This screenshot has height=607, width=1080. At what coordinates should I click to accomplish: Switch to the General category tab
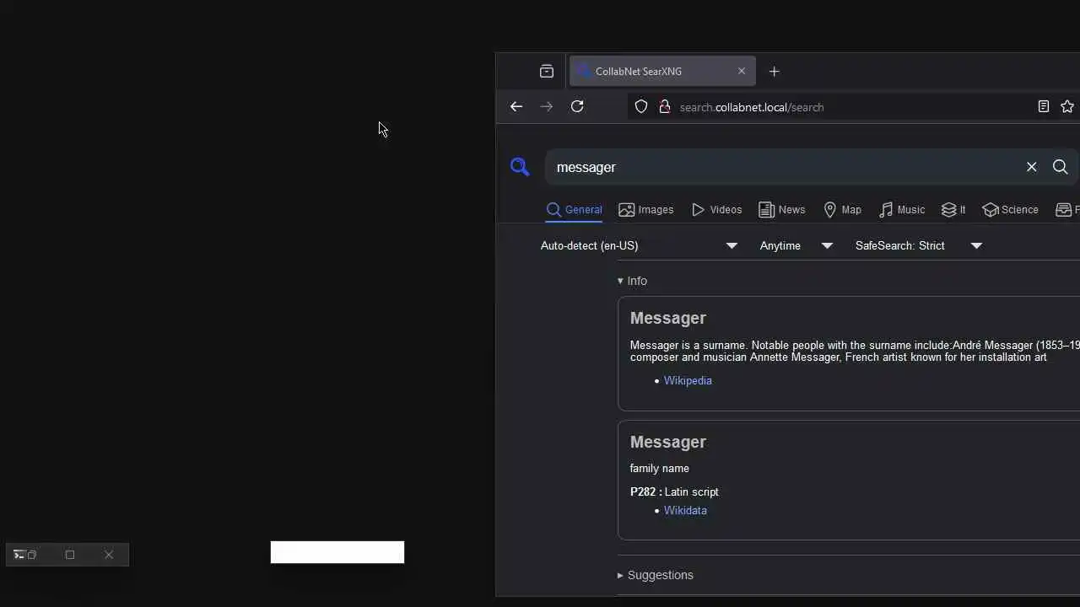coord(574,210)
